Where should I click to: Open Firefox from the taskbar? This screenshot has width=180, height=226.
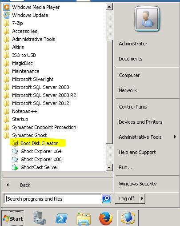(x=106, y=218)
